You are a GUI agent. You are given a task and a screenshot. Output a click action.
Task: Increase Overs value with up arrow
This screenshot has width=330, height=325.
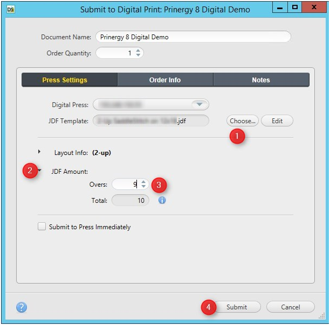click(x=143, y=182)
